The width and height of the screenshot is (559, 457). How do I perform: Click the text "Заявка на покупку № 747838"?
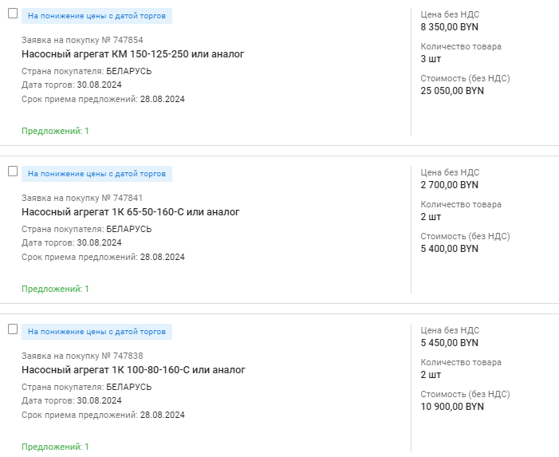(x=82, y=356)
